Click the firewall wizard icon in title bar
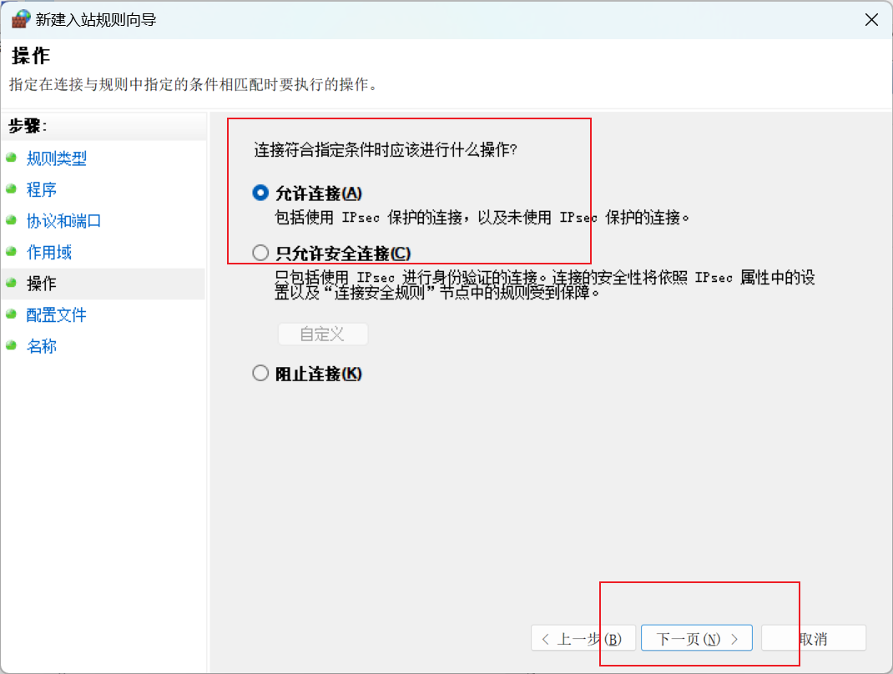Image resolution: width=893 pixels, height=674 pixels. coord(21,19)
